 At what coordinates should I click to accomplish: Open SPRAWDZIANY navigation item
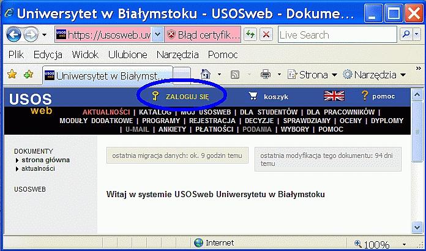pyautogui.click(x=307, y=121)
